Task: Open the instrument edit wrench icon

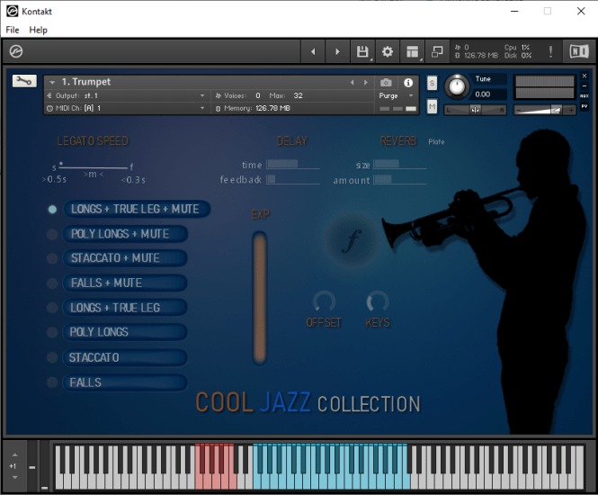Action: [24, 81]
